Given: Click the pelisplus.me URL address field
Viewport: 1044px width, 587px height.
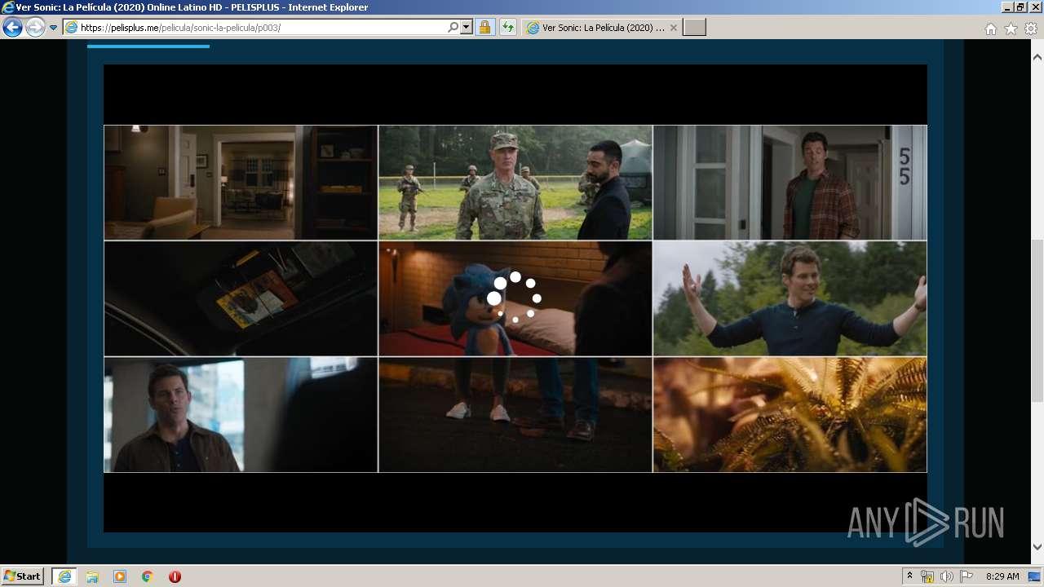Looking at the screenshot, I should click(x=254, y=28).
